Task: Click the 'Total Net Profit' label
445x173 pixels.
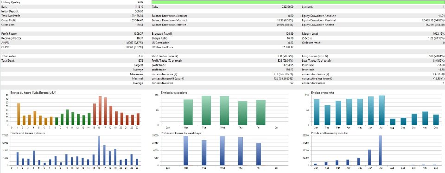Action: coord(11,16)
